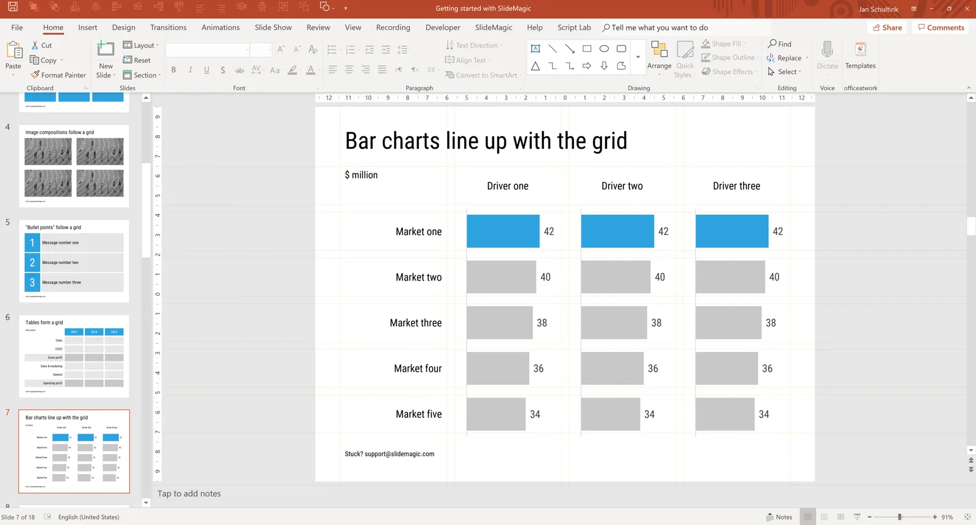This screenshot has height=525, width=976.
Task: Select the Text Box shape
Action: click(536, 49)
